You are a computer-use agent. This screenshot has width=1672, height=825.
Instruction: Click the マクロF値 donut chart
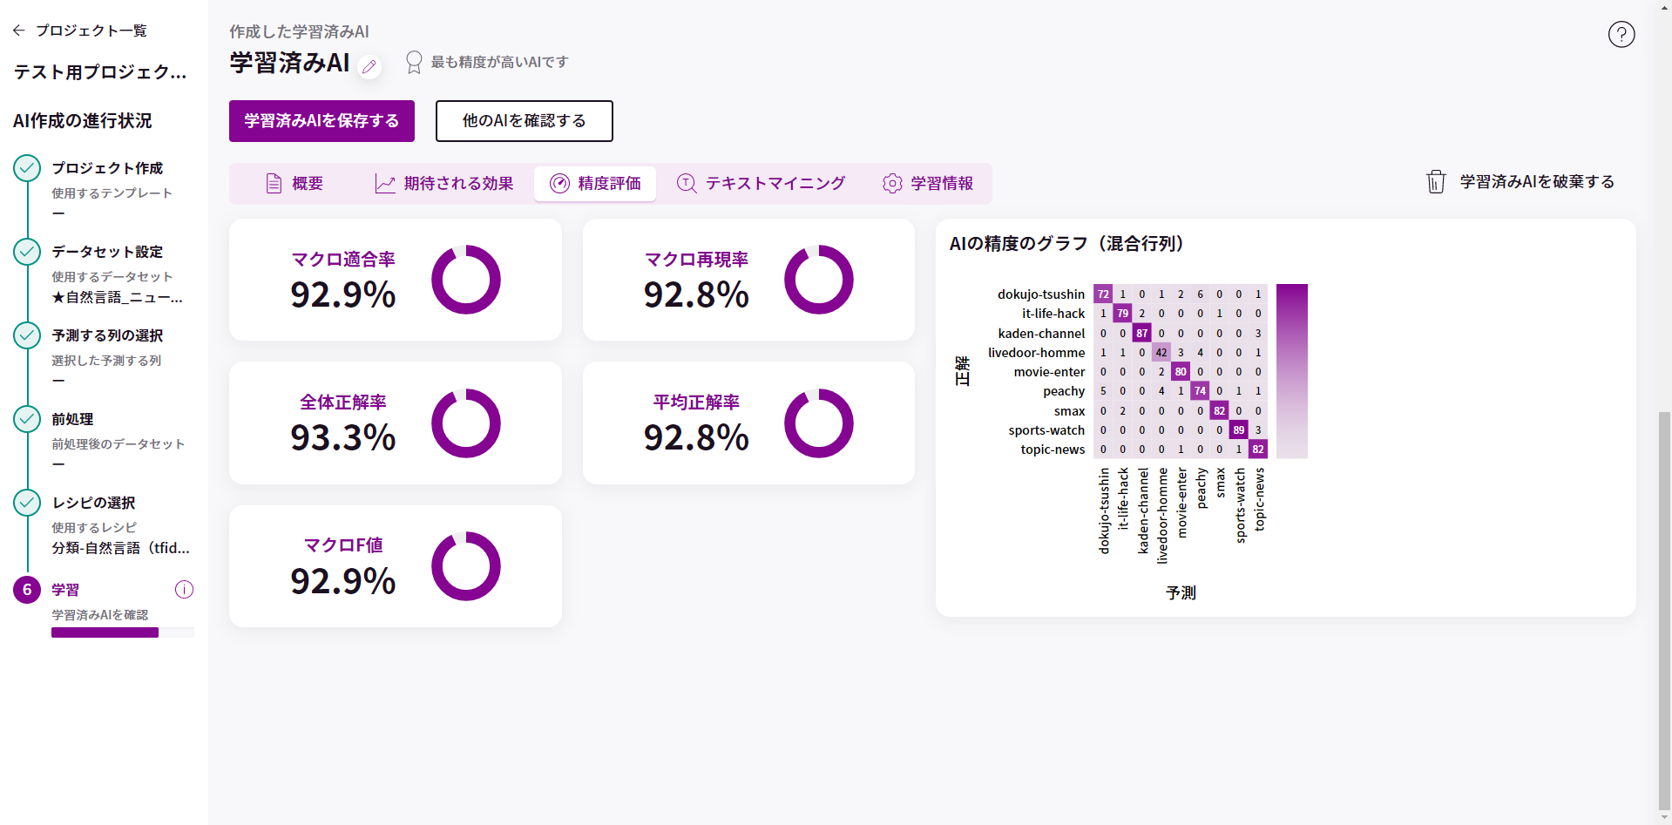[x=466, y=566]
